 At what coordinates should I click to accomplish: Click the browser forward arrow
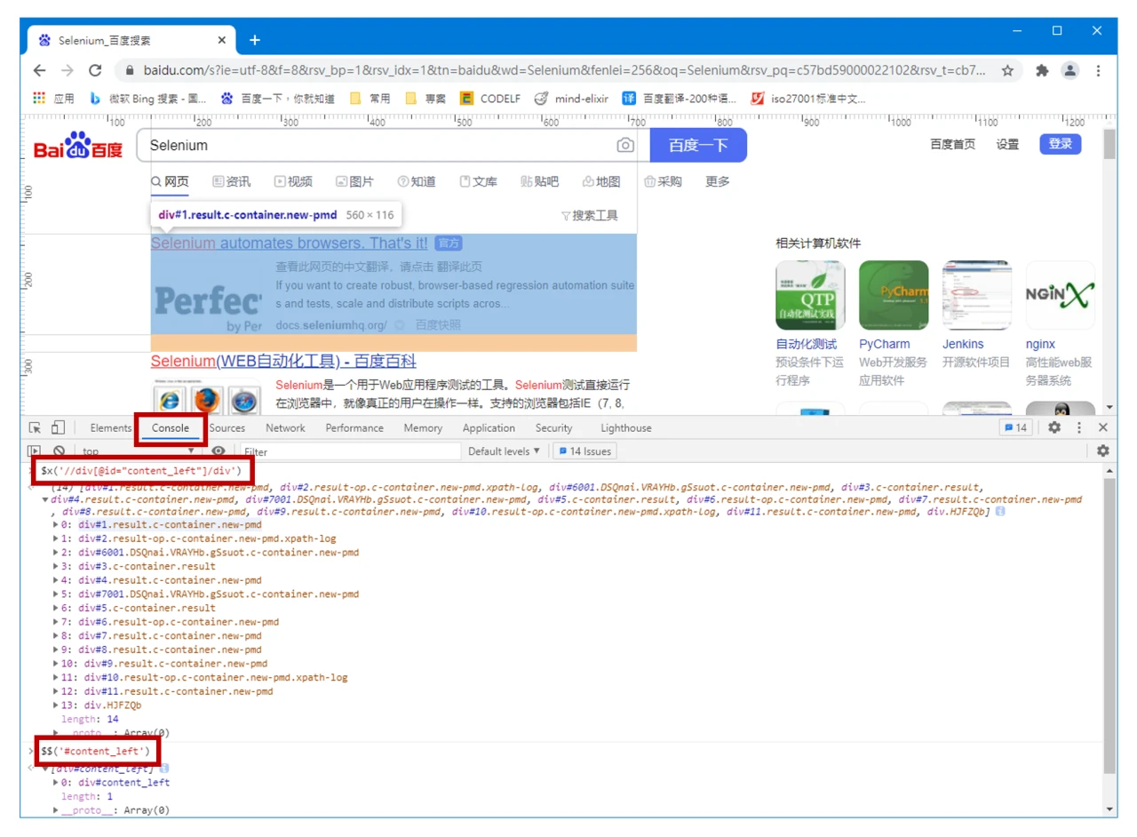(x=67, y=70)
